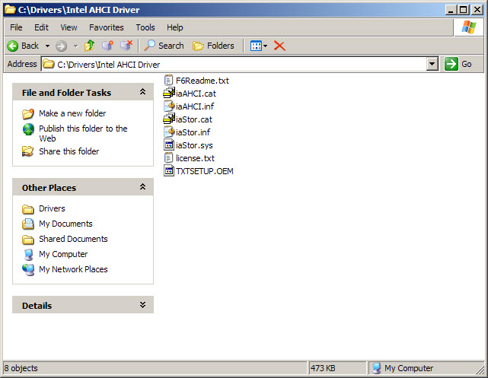This screenshot has width=488, height=378.
Task: Click the F6Readme.txt file name
Action: point(203,81)
